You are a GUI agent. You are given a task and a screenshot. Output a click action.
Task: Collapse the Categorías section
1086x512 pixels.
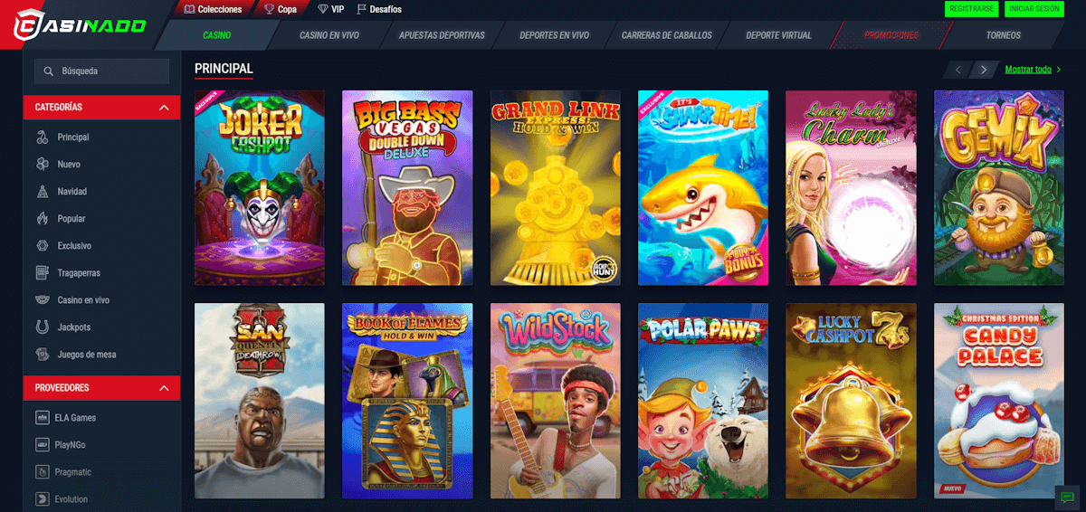(164, 108)
